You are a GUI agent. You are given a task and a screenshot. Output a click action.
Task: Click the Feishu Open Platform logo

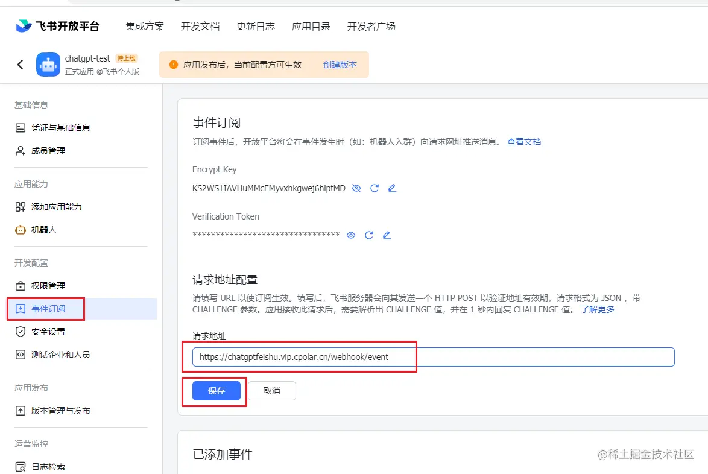57,26
